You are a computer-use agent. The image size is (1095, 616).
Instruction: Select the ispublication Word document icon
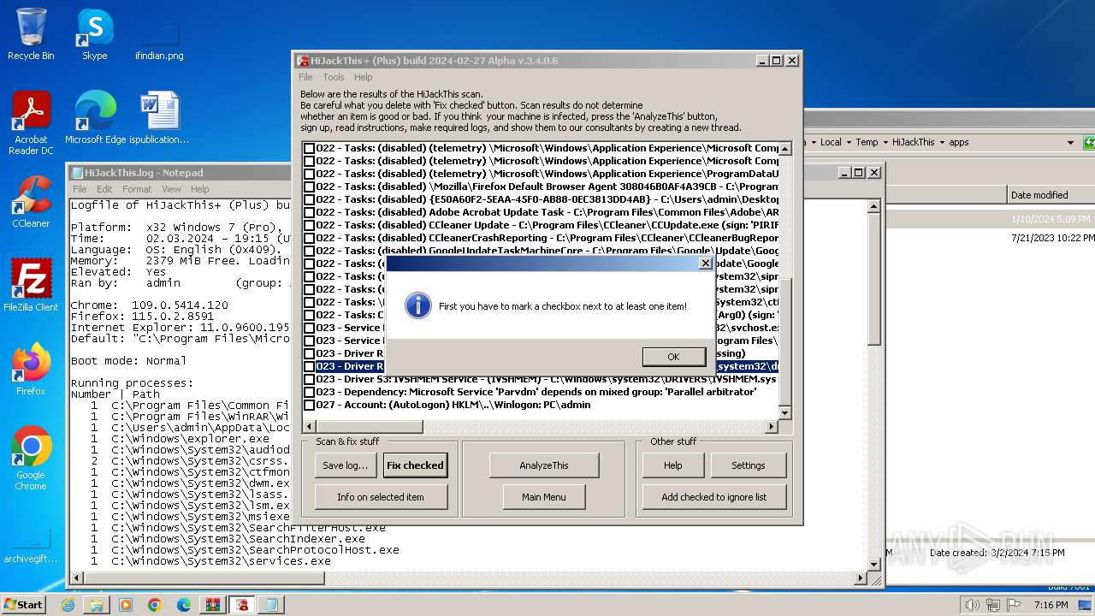click(x=159, y=118)
